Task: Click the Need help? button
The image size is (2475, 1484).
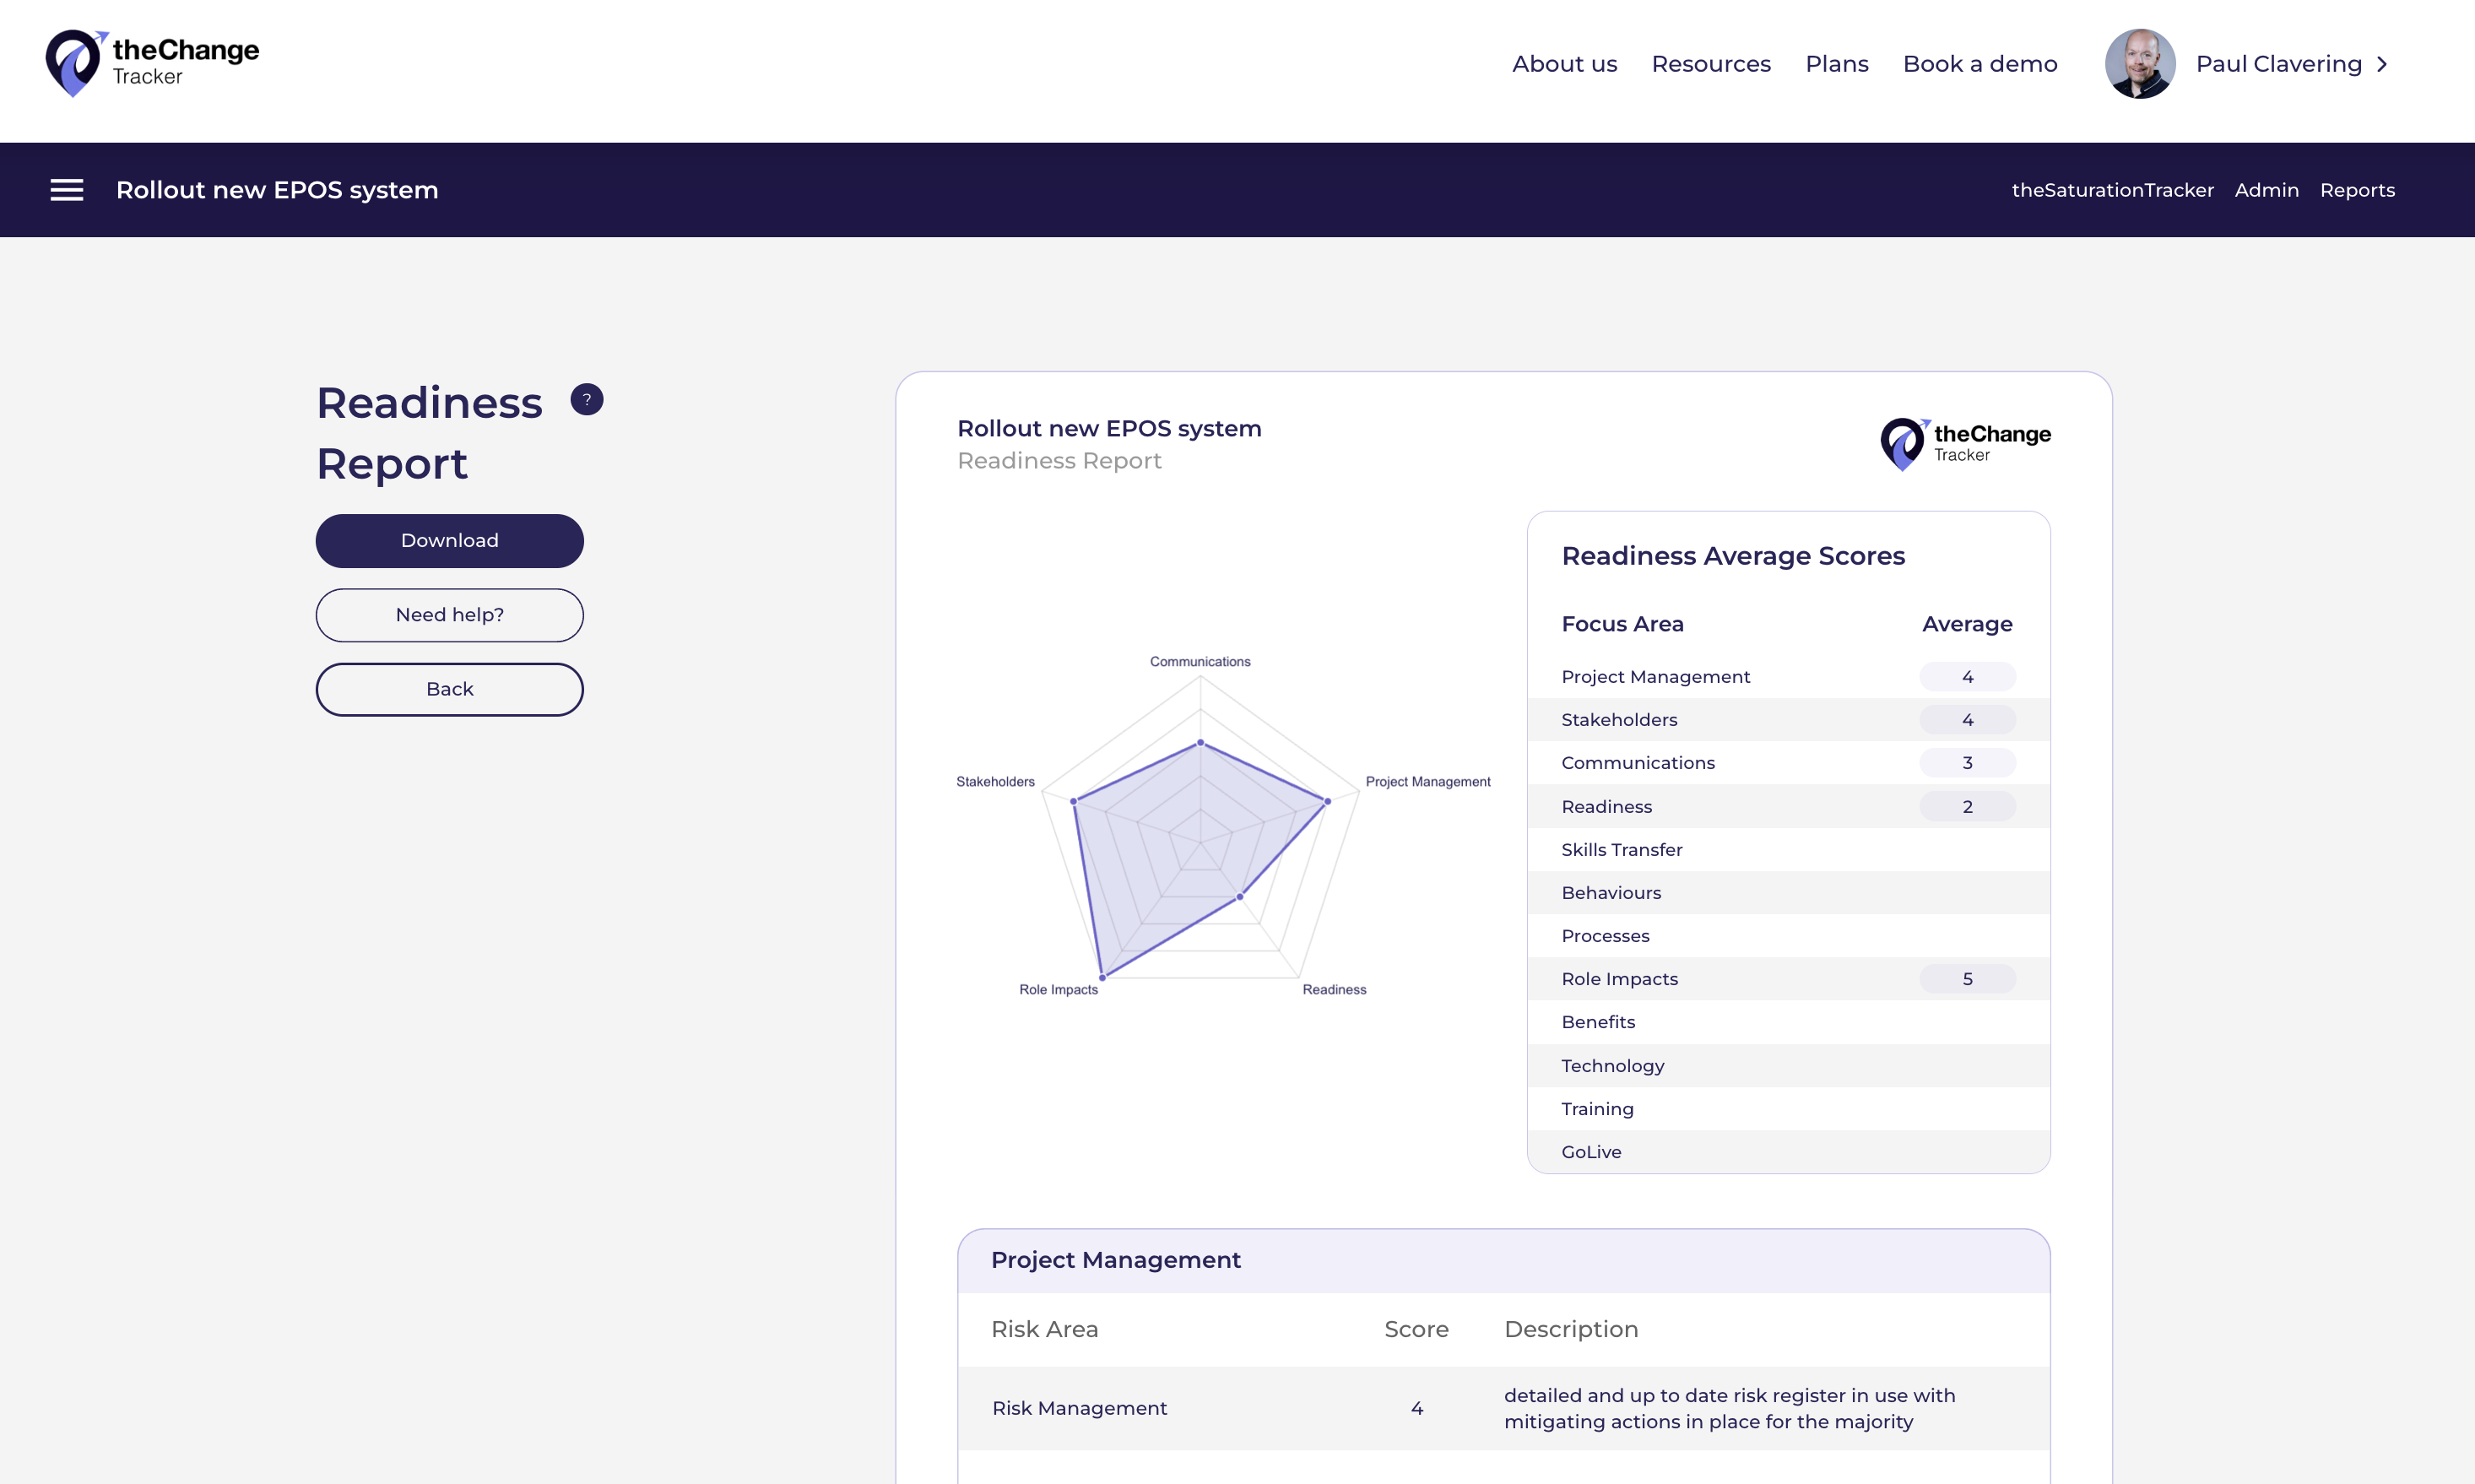Action: pos(449,615)
